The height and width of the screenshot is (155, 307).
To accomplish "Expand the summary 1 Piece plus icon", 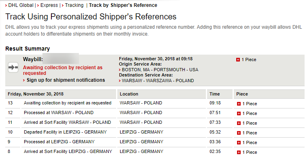I will click(238, 60).
